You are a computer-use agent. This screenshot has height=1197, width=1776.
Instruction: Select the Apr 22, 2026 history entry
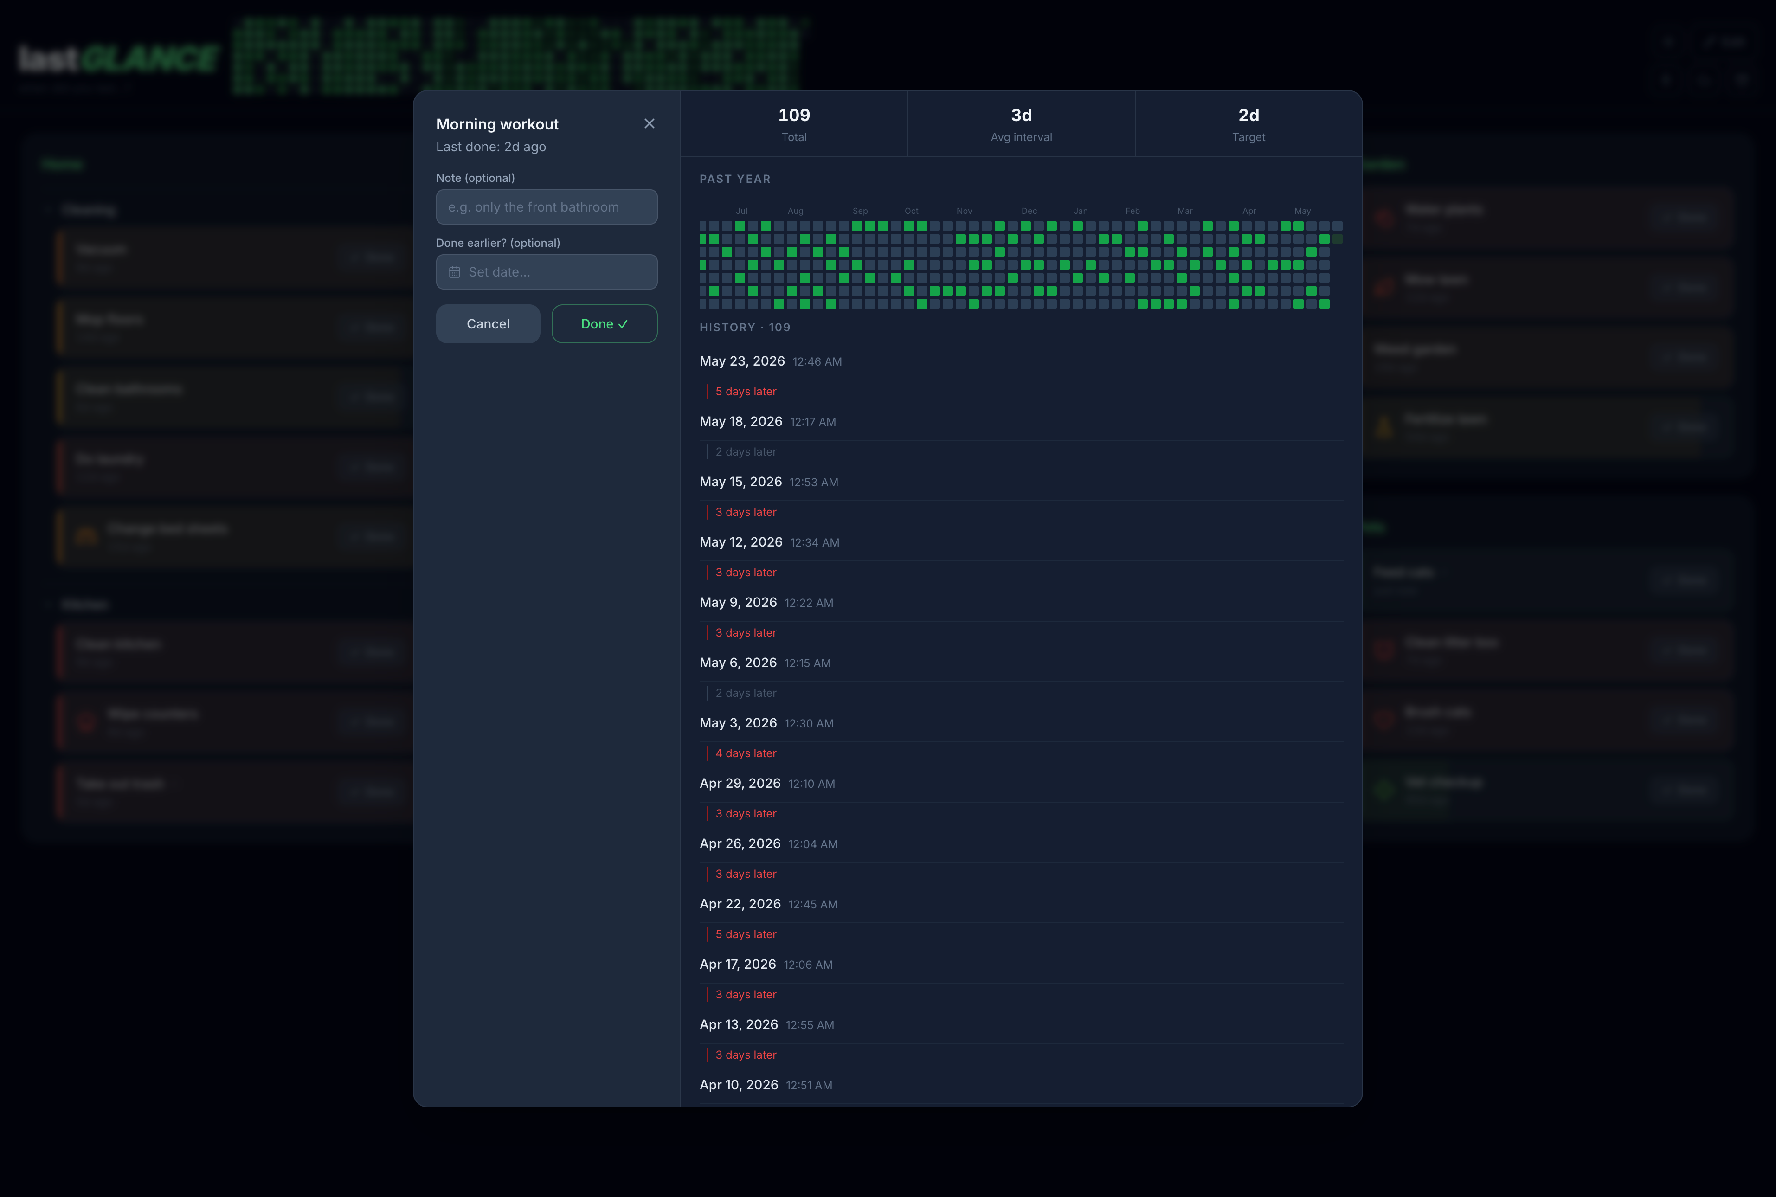point(1021,904)
